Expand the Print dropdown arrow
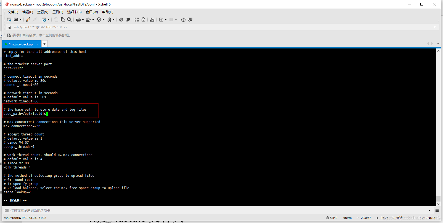 tap(83, 20)
